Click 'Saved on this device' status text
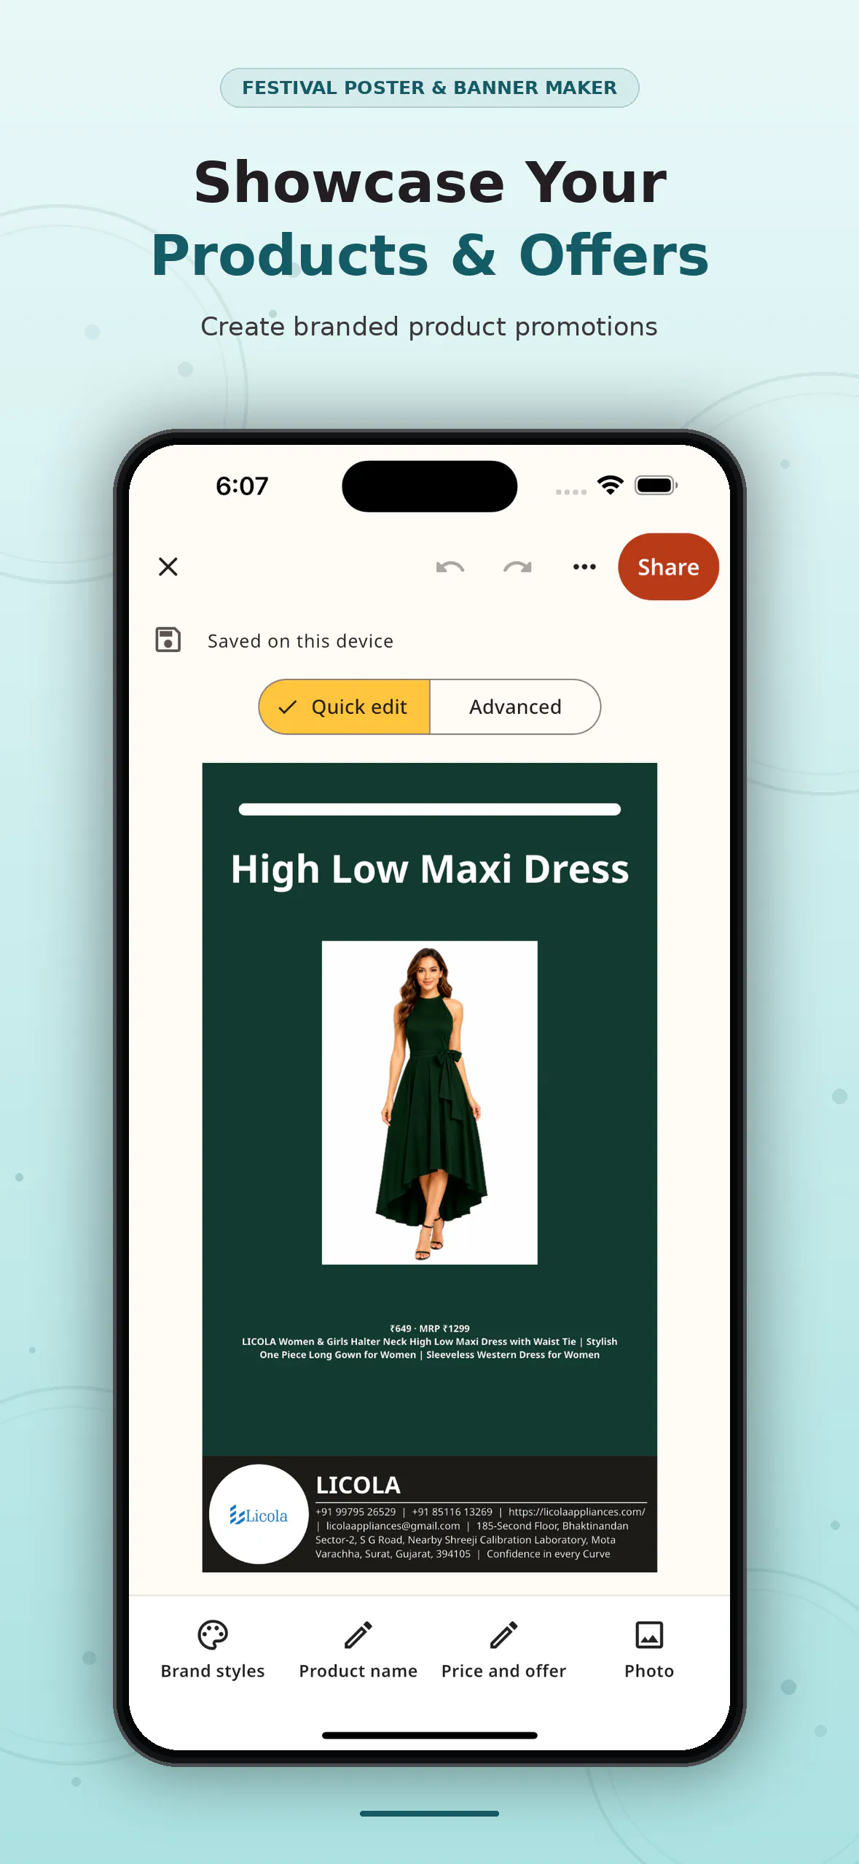Viewport: 859px width, 1864px height. click(x=300, y=641)
